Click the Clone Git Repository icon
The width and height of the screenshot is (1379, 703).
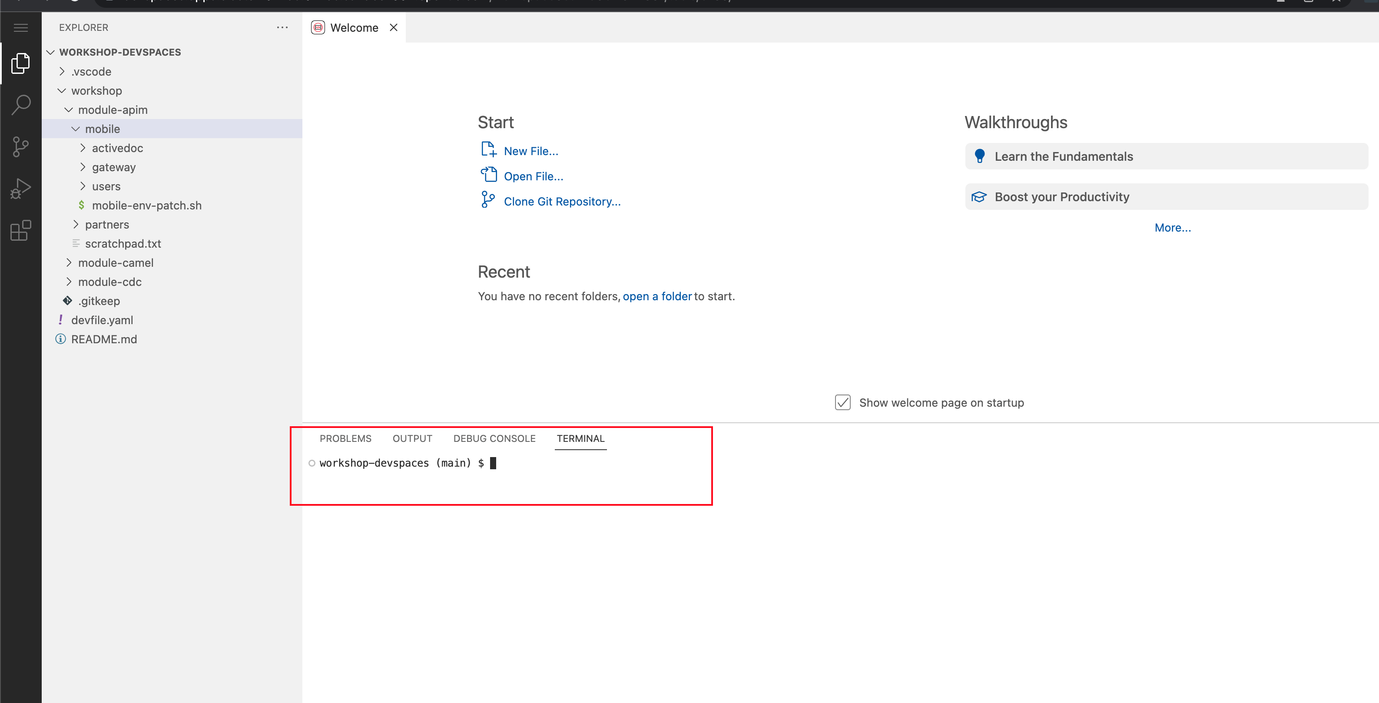click(488, 200)
